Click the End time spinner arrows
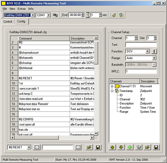 (x=83, y=15)
